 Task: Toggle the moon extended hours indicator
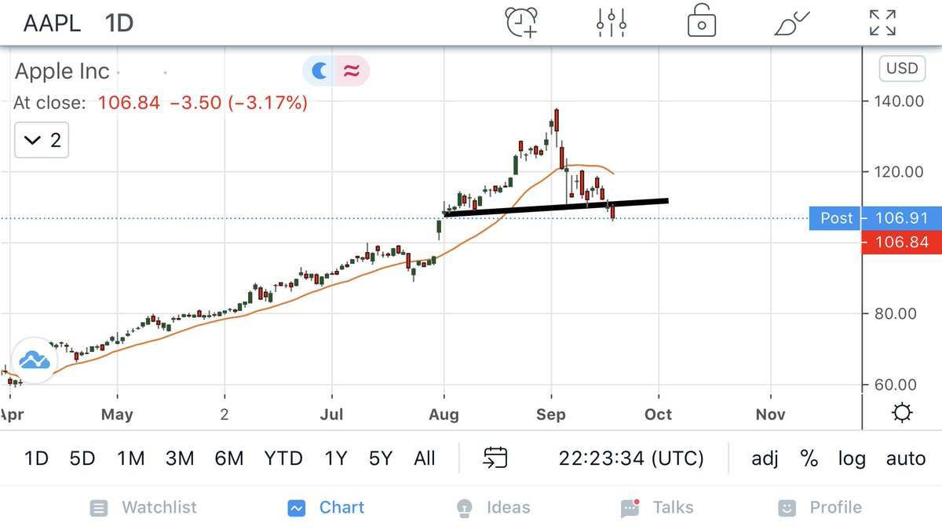point(319,71)
